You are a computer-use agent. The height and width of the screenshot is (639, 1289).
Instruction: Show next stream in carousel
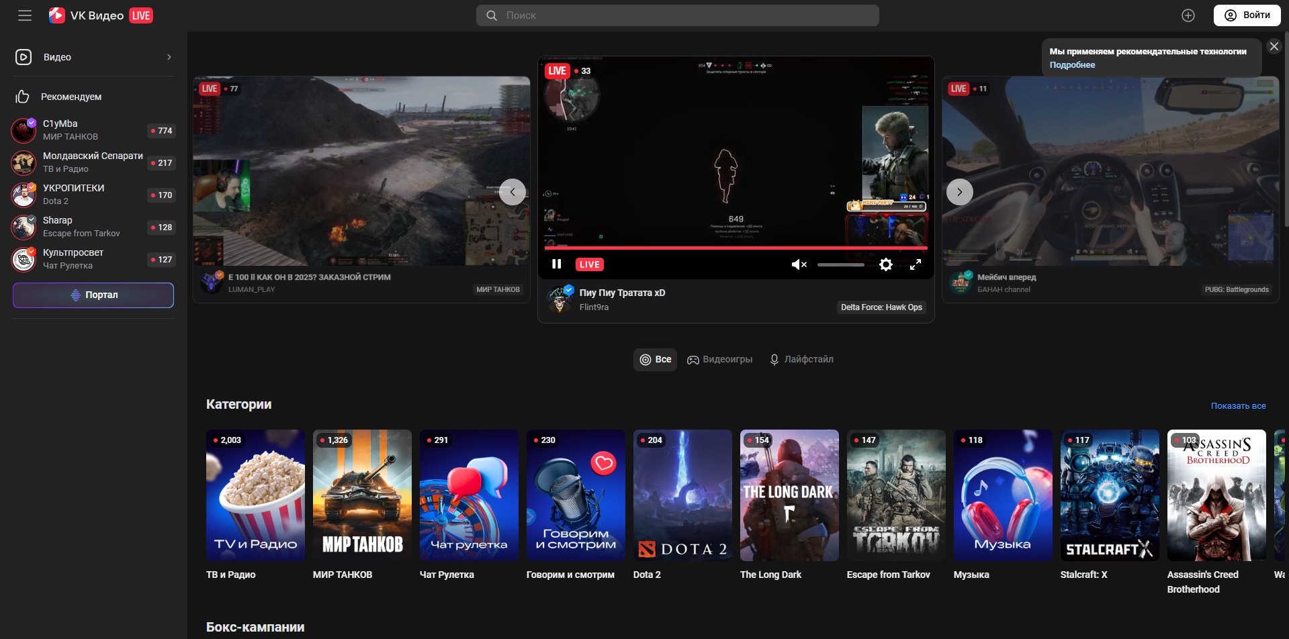(x=959, y=192)
